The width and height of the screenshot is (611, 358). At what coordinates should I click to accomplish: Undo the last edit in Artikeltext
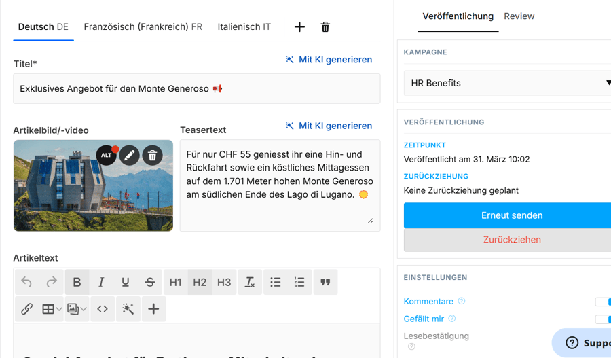click(26, 282)
